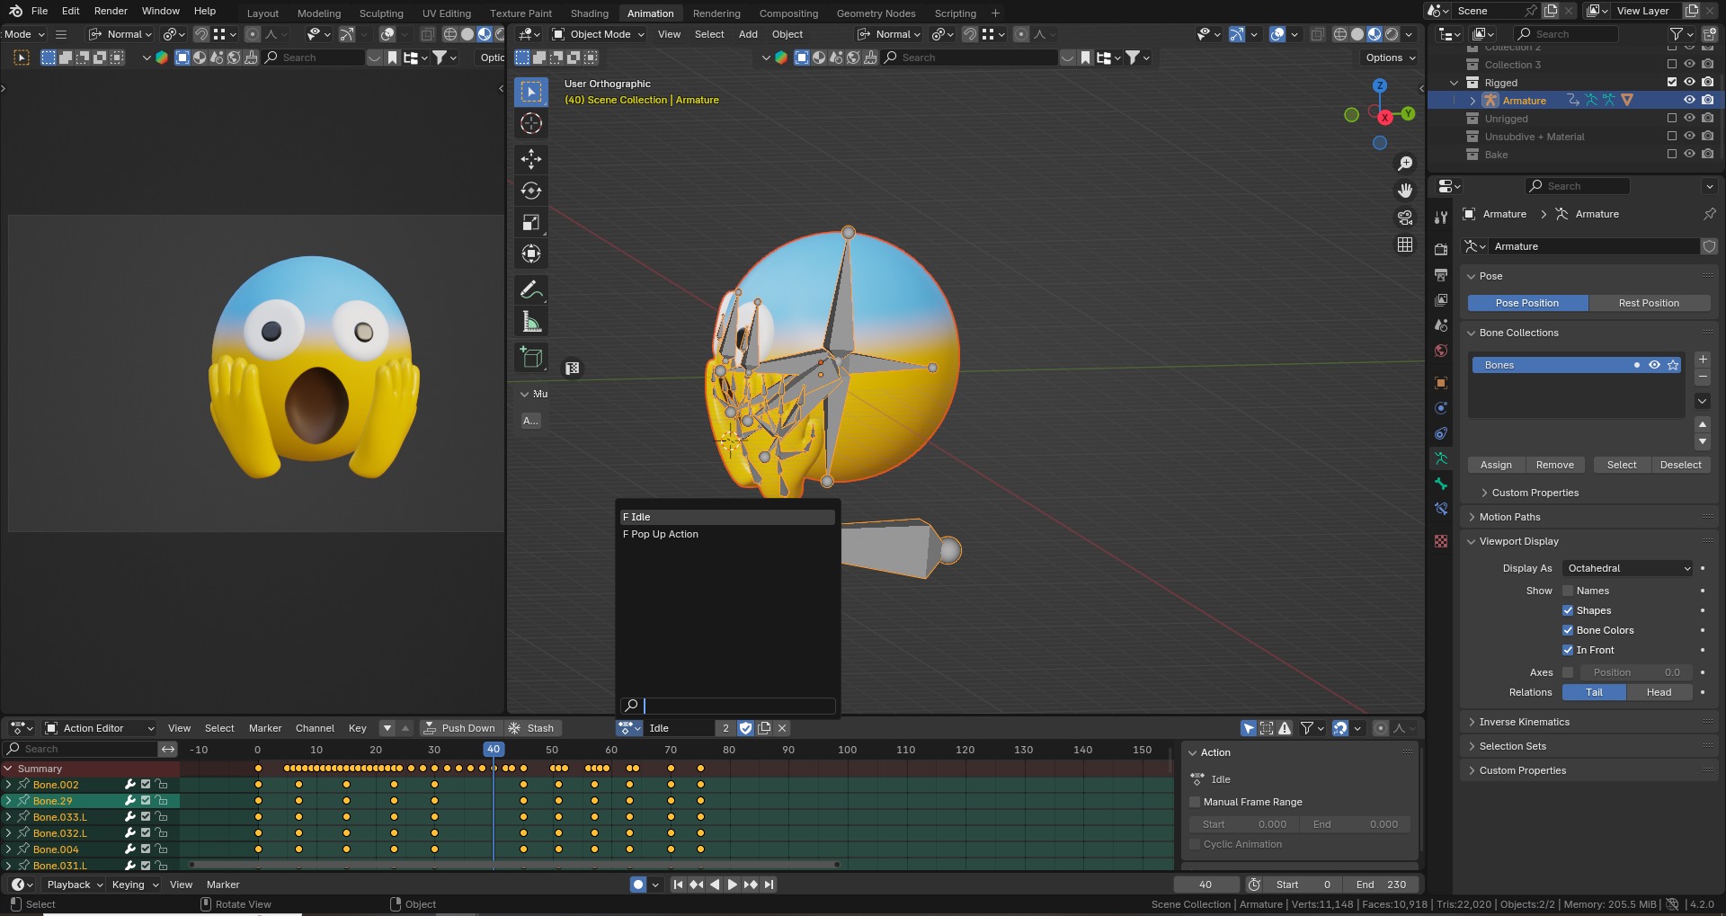
Task: Switch to the Geometry Nodes workspace tab
Action: 876,13
